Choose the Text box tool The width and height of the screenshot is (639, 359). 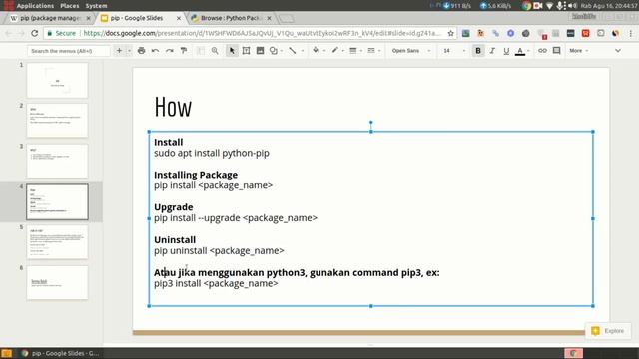click(246, 51)
